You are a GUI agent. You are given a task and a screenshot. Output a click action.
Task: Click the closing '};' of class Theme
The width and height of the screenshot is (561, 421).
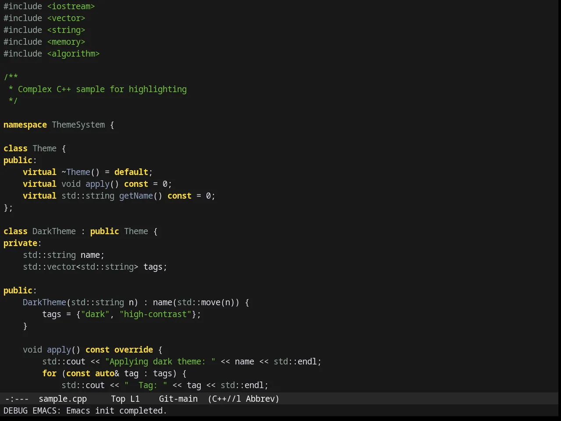8,207
